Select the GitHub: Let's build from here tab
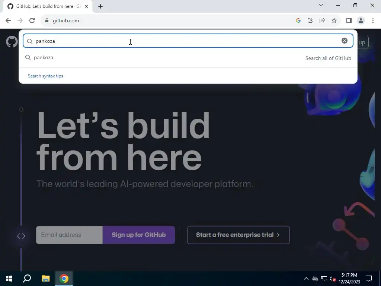The height and width of the screenshot is (286, 381). click(47, 6)
